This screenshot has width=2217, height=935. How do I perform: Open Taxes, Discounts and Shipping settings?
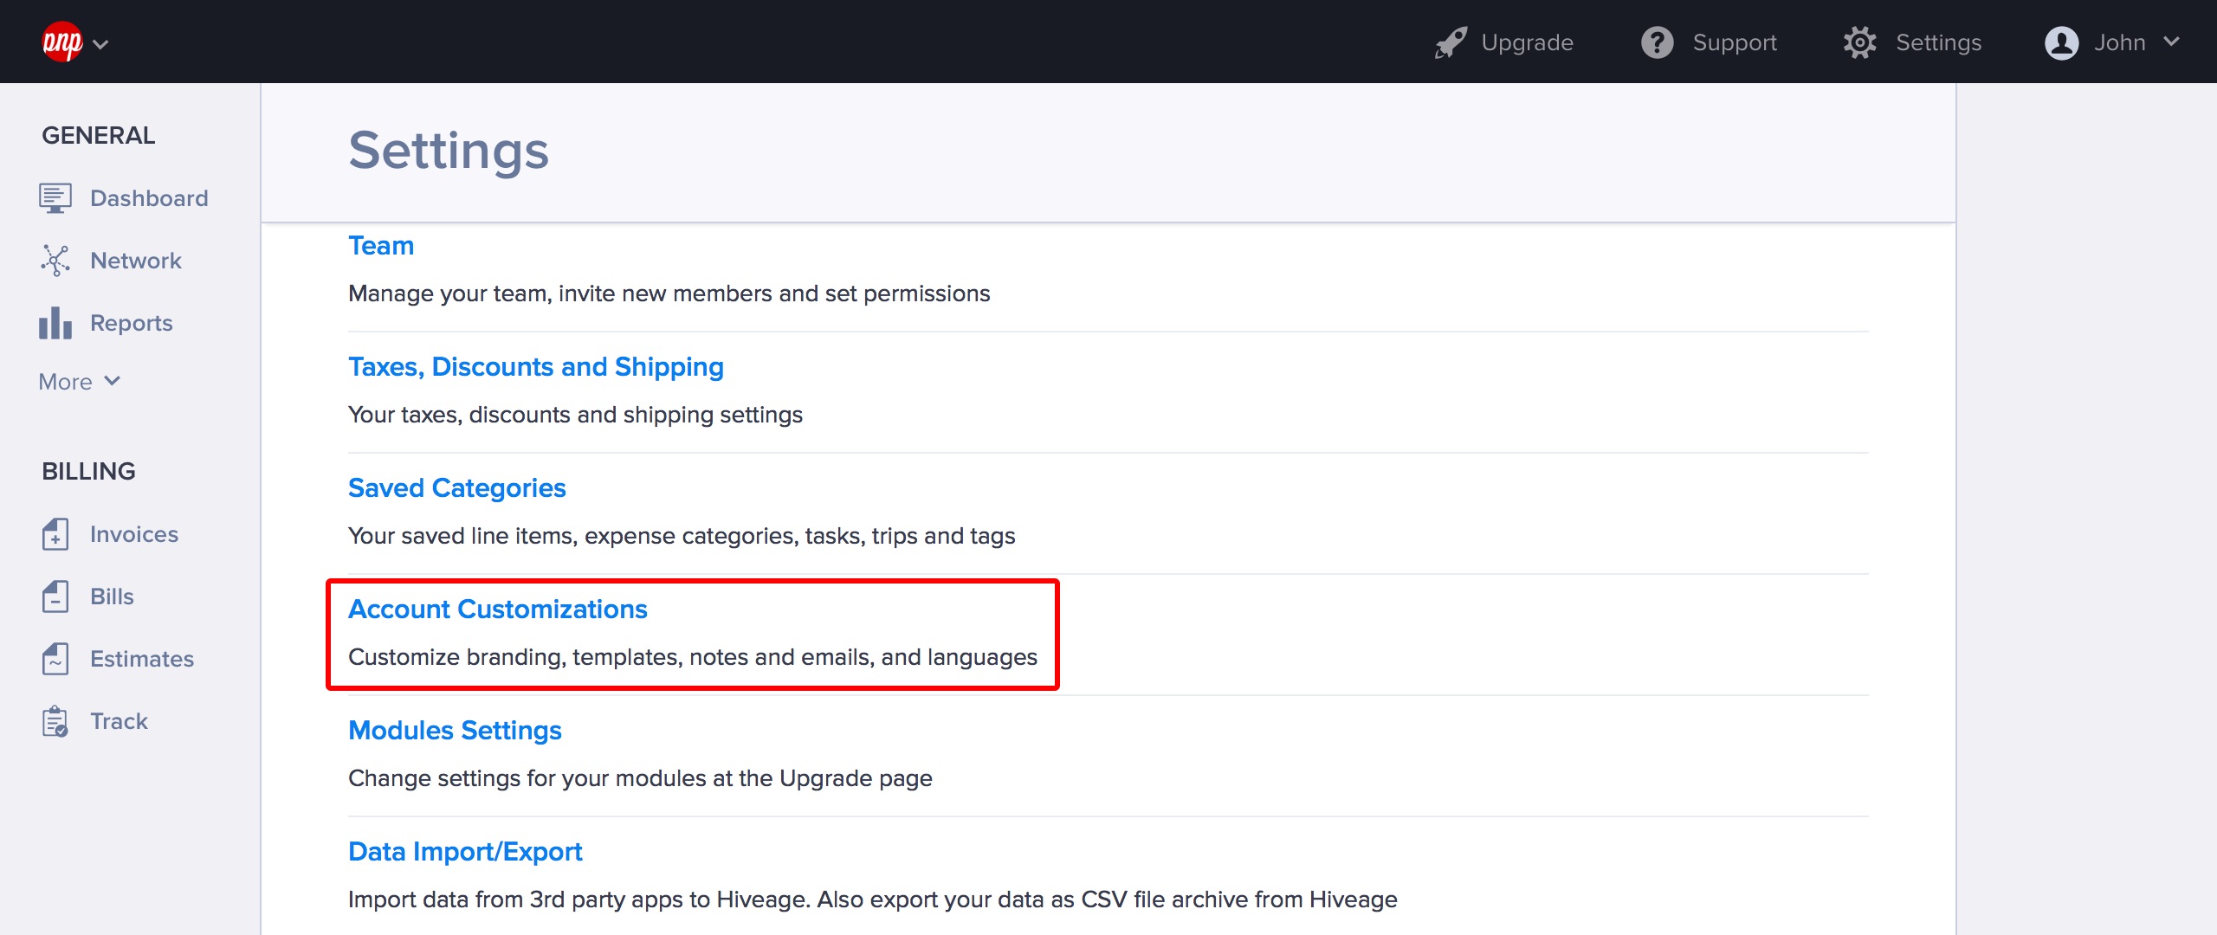pyautogui.click(x=535, y=367)
